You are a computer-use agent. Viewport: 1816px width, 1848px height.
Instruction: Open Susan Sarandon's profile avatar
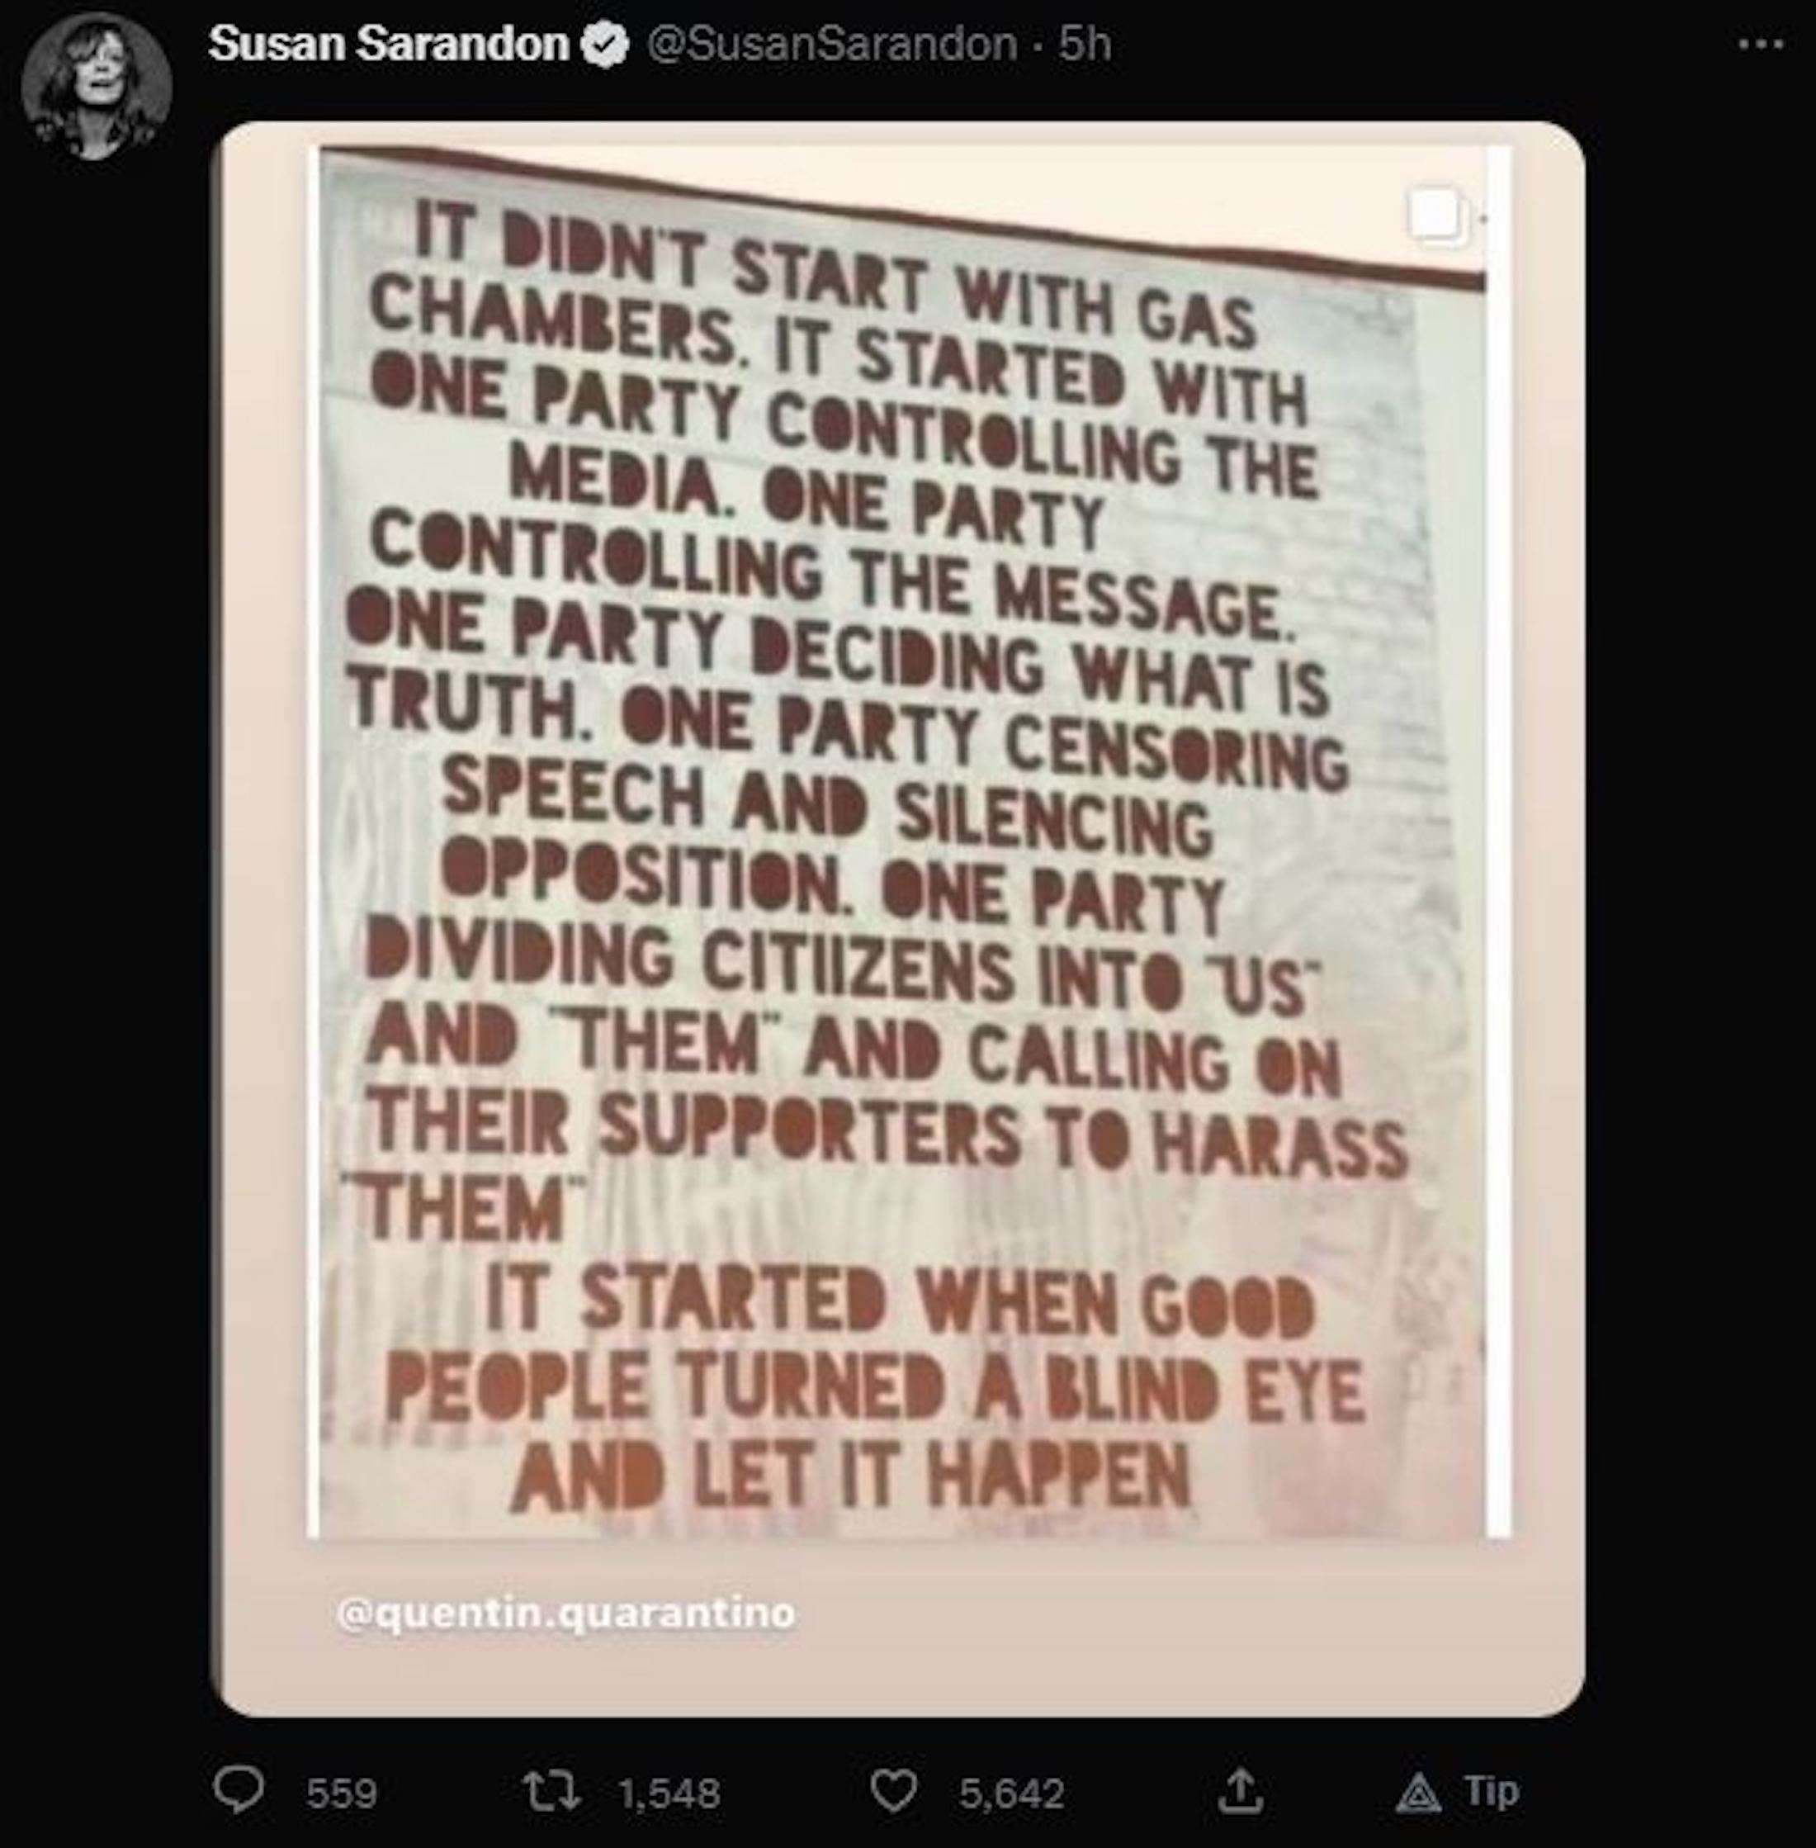click(x=96, y=87)
